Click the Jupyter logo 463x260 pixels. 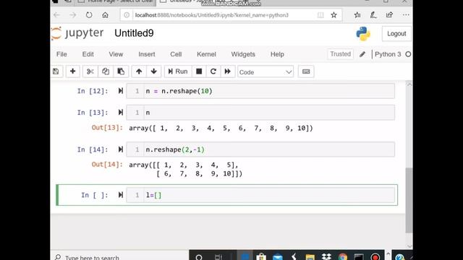tap(77, 33)
